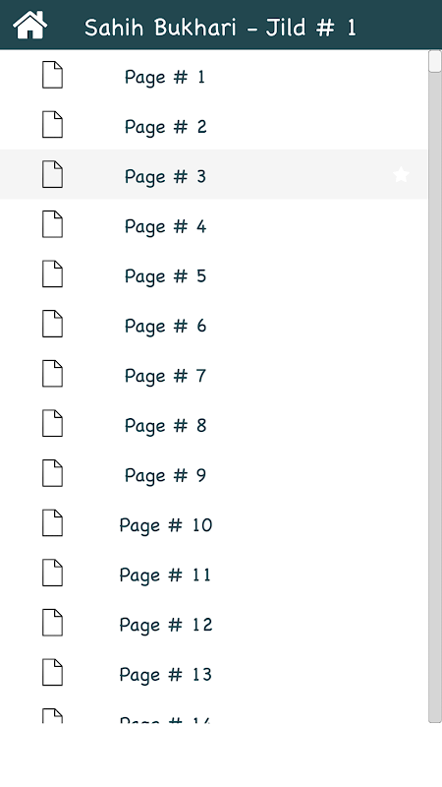Click the scrollbar thumb at the top
Viewport: 442px width, 787px height.
point(435,62)
